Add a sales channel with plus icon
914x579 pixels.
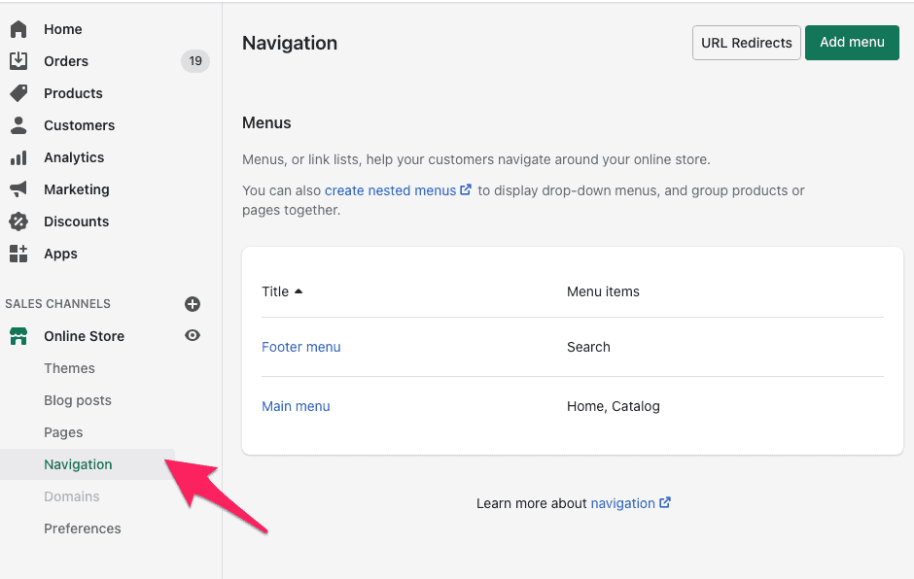coord(193,304)
